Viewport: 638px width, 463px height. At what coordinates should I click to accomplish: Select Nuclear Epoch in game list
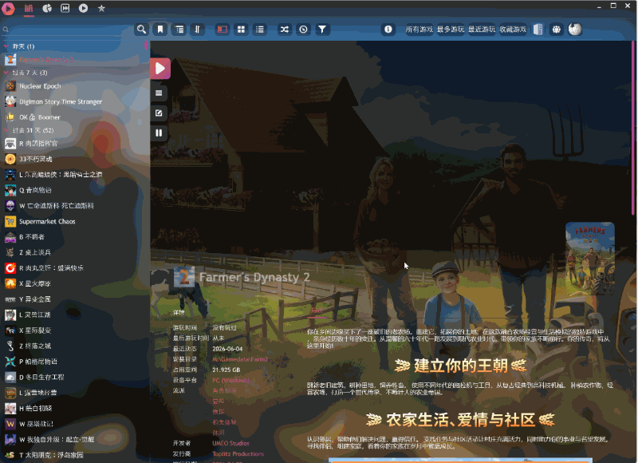(x=73, y=86)
